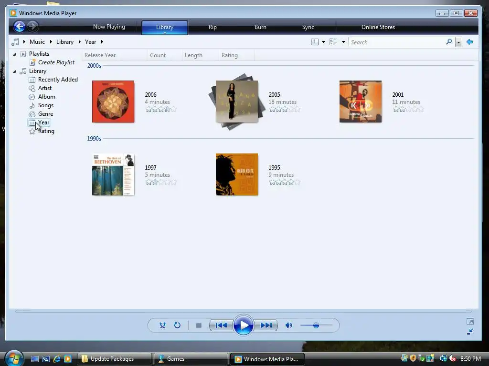
Task: Click the volume slider handle
Action: 316,325
